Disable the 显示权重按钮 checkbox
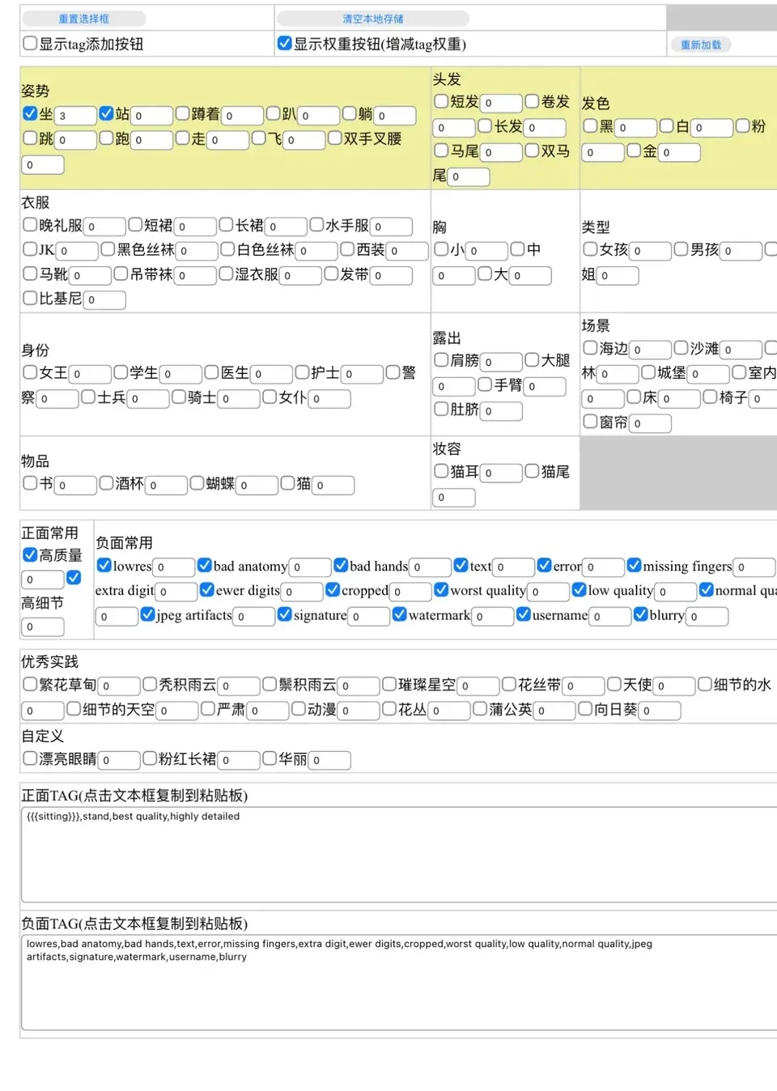Viewport: 777px width, 1091px height. pos(284,44)
